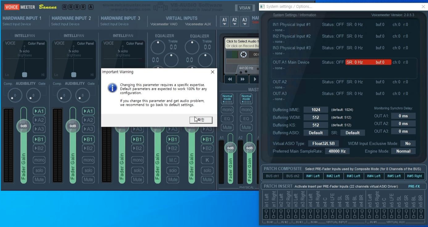Click the Normal mode button on A1 master

(227, 99)
